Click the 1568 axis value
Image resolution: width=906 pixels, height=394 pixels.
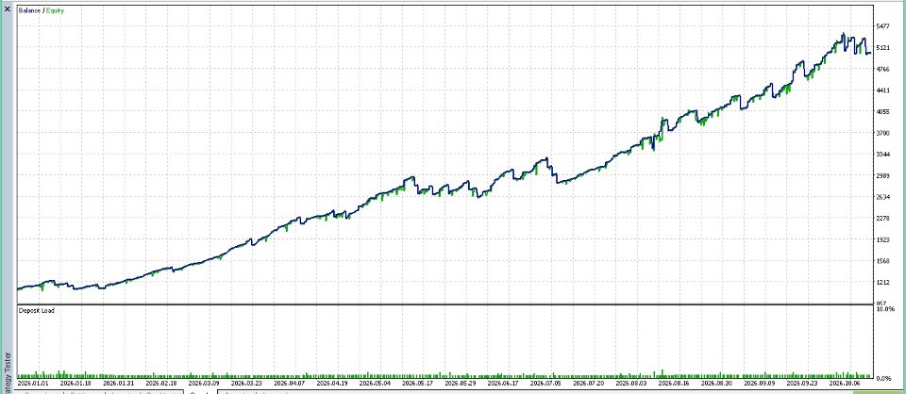point(883,261)
